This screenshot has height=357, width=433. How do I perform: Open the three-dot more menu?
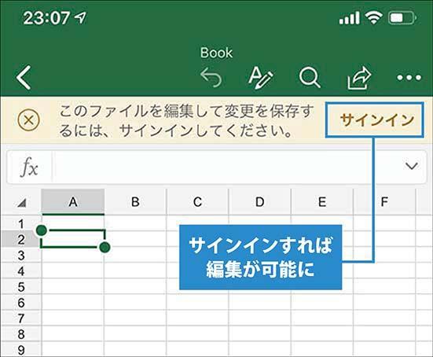(x=409, y=78)
